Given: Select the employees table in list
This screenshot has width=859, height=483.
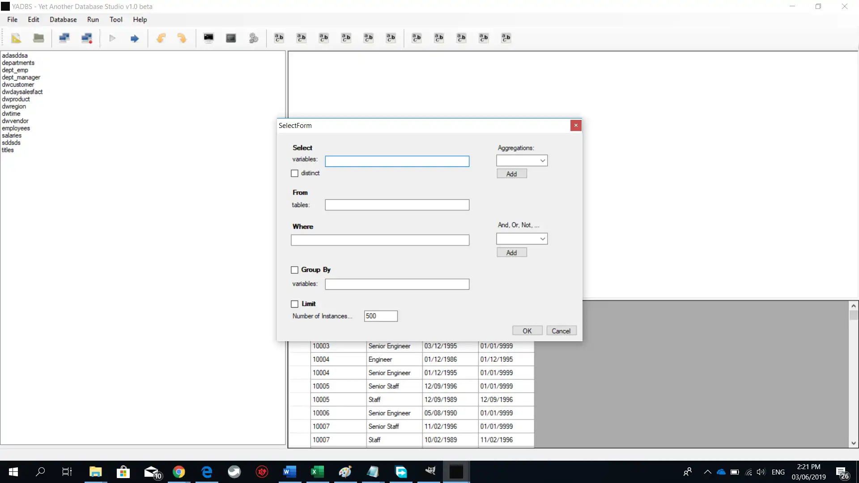Looking at the screenshot, I should click(16, 128).
